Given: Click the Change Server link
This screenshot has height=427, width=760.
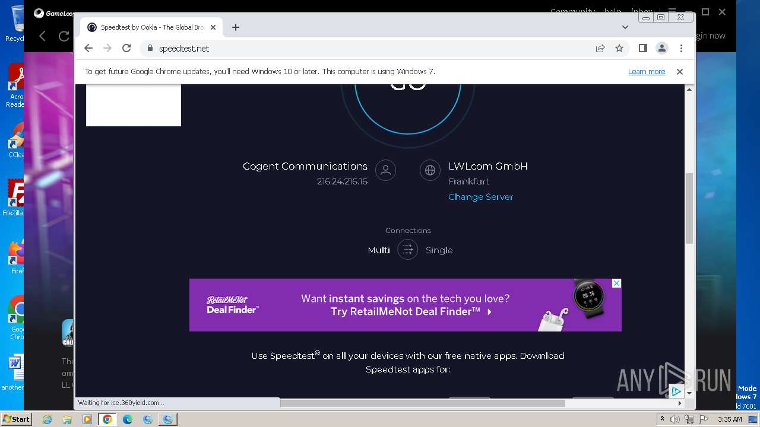Looking at the screenshot, I should pyautogui.click(x=480, y=197).
